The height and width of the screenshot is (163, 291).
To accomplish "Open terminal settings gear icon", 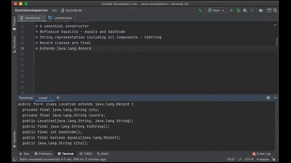I will (268, 98).
